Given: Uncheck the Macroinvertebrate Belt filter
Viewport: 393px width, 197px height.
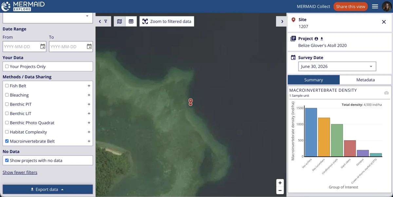Looking at the screenshot, I should [x=7, y=141].
